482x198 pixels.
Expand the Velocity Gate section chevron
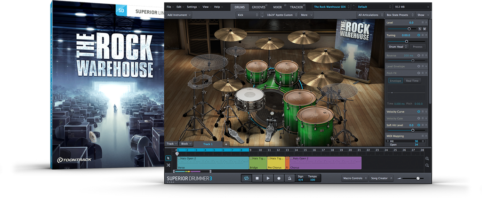tap(426, 119)
